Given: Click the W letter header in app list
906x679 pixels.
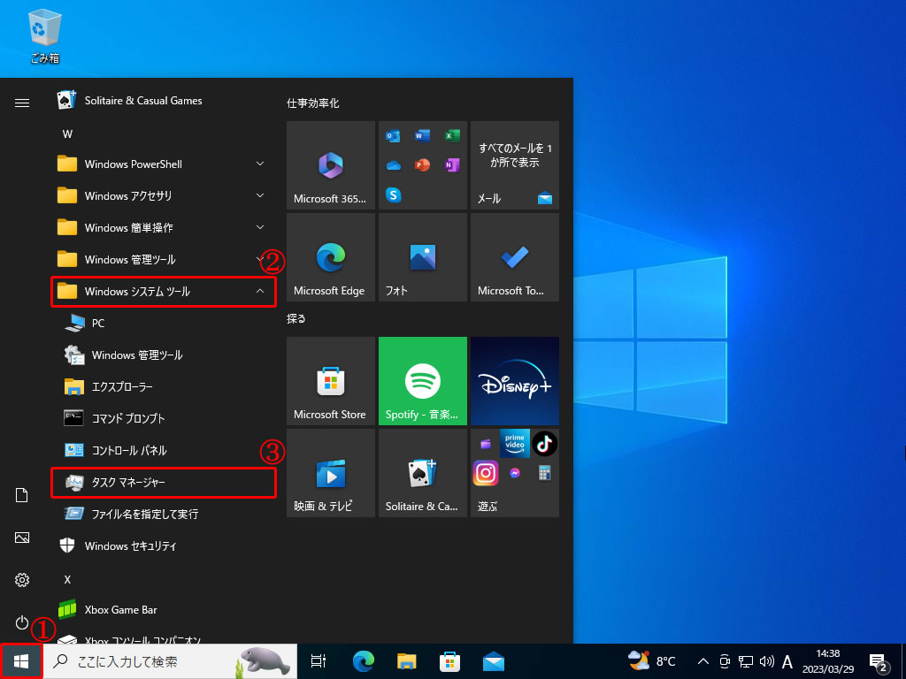Looking at the screenshot, I should pyautogui.click(x=67, y=134).
